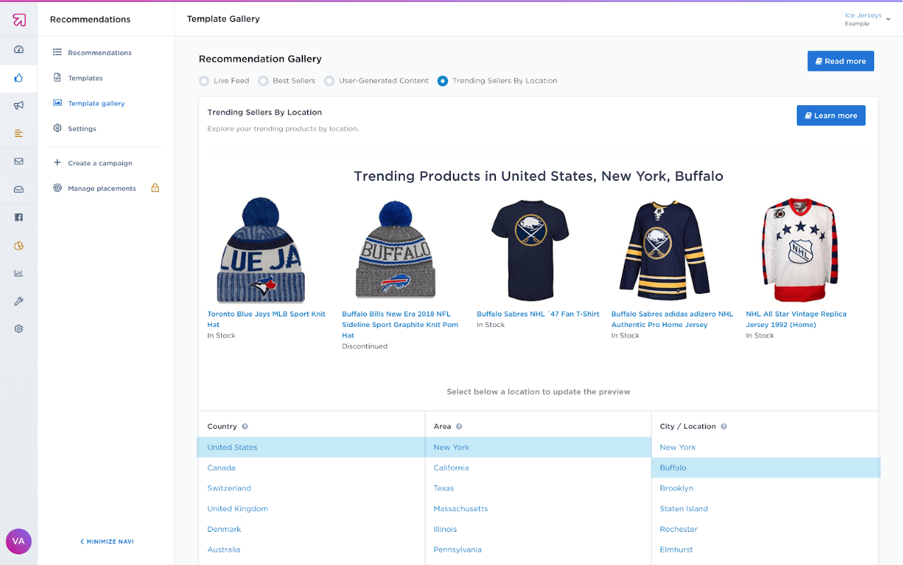Open the dashboard gauge icon in sidebar
This screenshot has width=903, height=565.
coord(19,49)
